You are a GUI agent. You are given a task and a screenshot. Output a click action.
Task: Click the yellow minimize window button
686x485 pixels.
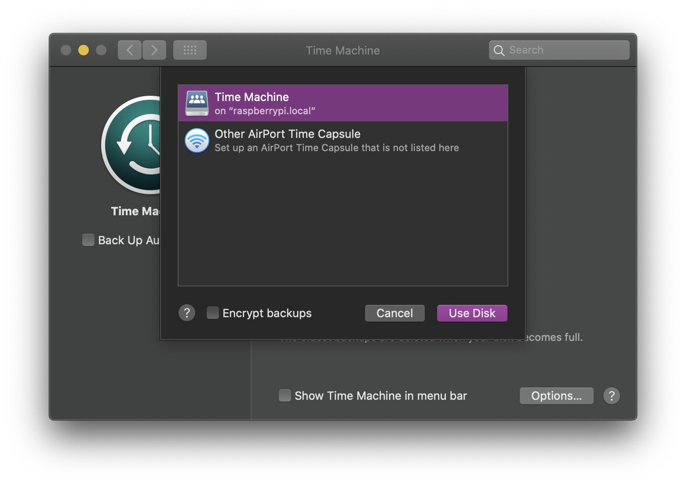(84, 50)
